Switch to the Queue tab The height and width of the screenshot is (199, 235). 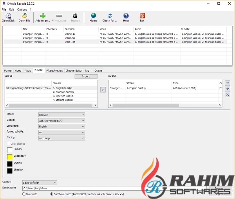(x=98, y=70)
